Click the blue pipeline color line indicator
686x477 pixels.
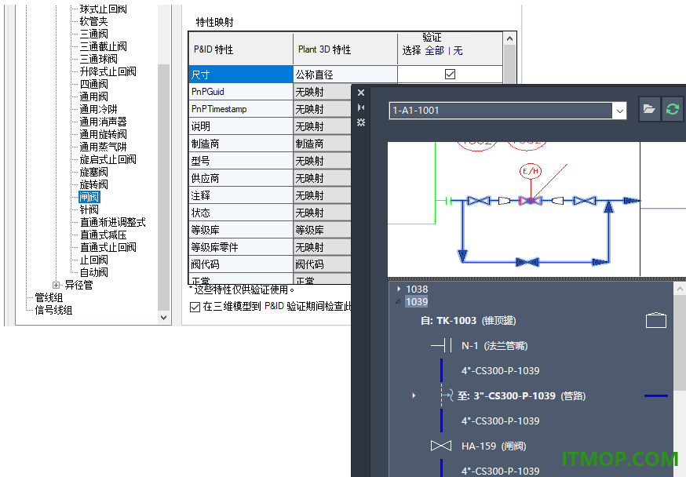[x=656, y=395]
